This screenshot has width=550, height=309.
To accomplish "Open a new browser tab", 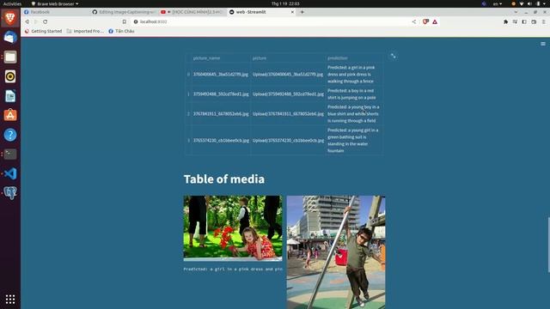I will tap(302, 12).
